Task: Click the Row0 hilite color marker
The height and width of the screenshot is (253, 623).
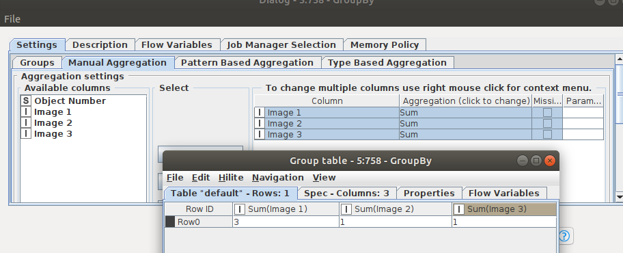Action: click(x=170, y=222)
